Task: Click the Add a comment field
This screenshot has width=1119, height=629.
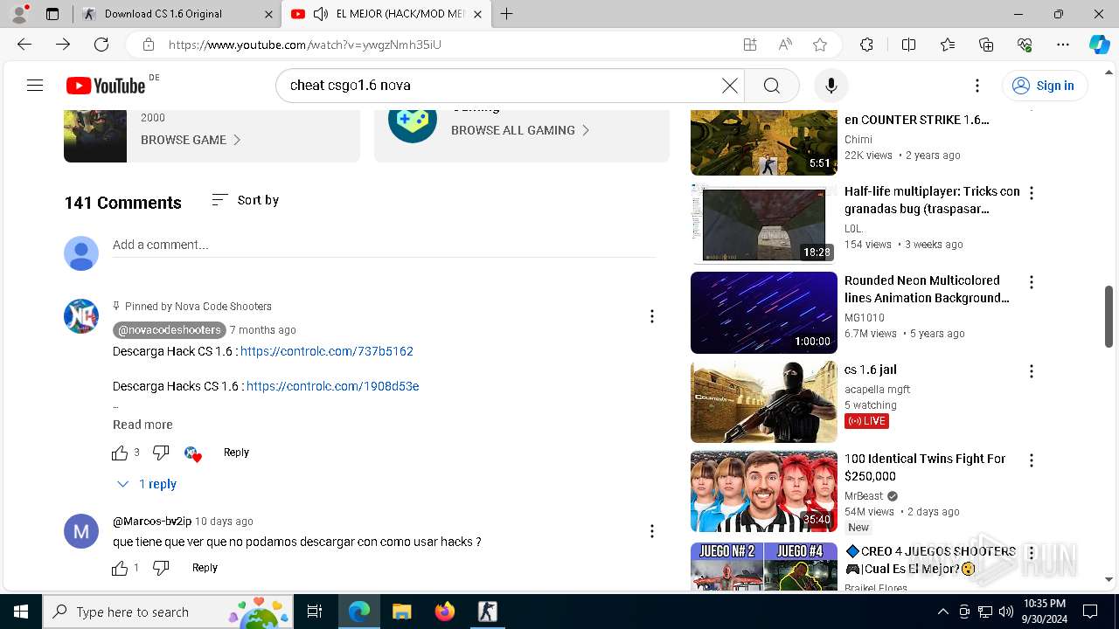Action: pos(384,245)
